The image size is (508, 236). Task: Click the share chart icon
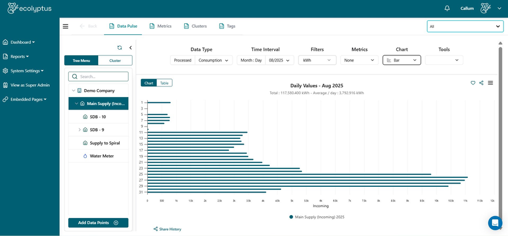[481, 83]
